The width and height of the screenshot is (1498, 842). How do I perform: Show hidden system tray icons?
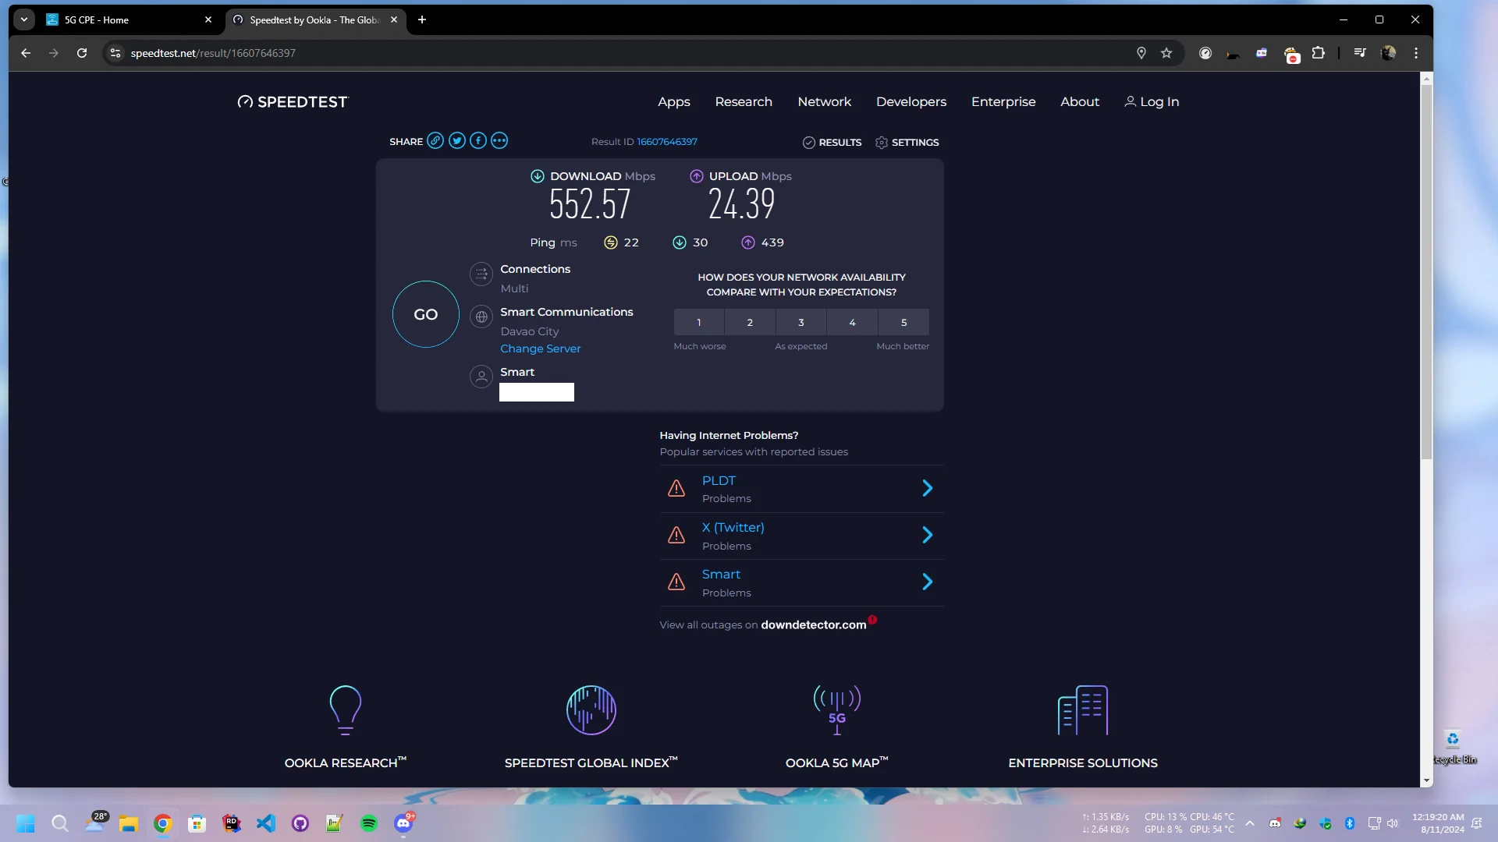click(1250, 823)
